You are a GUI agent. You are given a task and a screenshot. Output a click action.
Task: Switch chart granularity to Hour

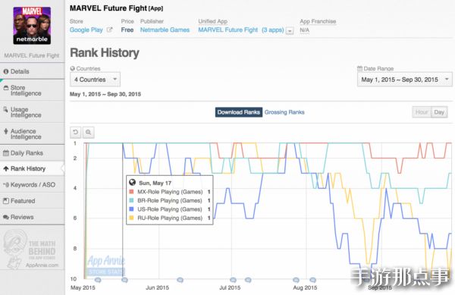coord(422,112)
